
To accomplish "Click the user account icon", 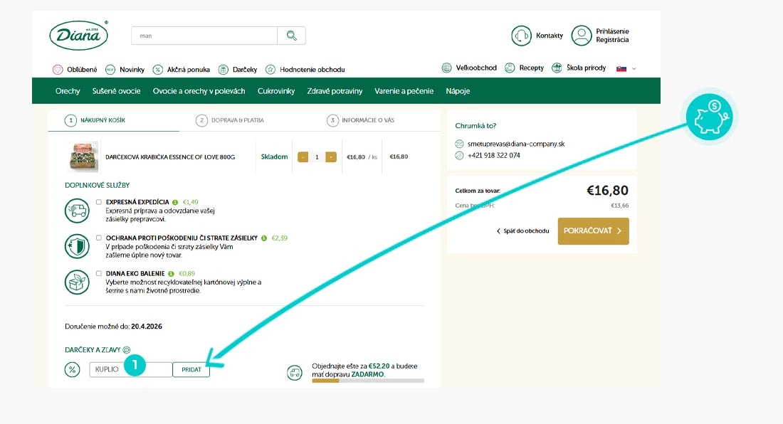I will [x=582, y=36].
